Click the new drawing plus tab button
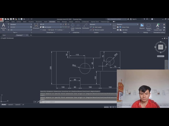 tap(31, 35)
